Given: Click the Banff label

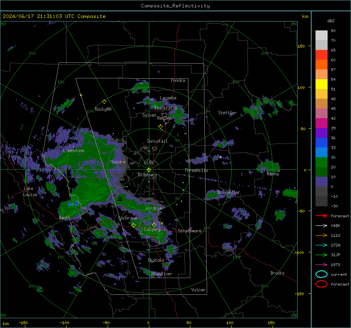Looking at the screenshot, I should (x=64, y=218).
